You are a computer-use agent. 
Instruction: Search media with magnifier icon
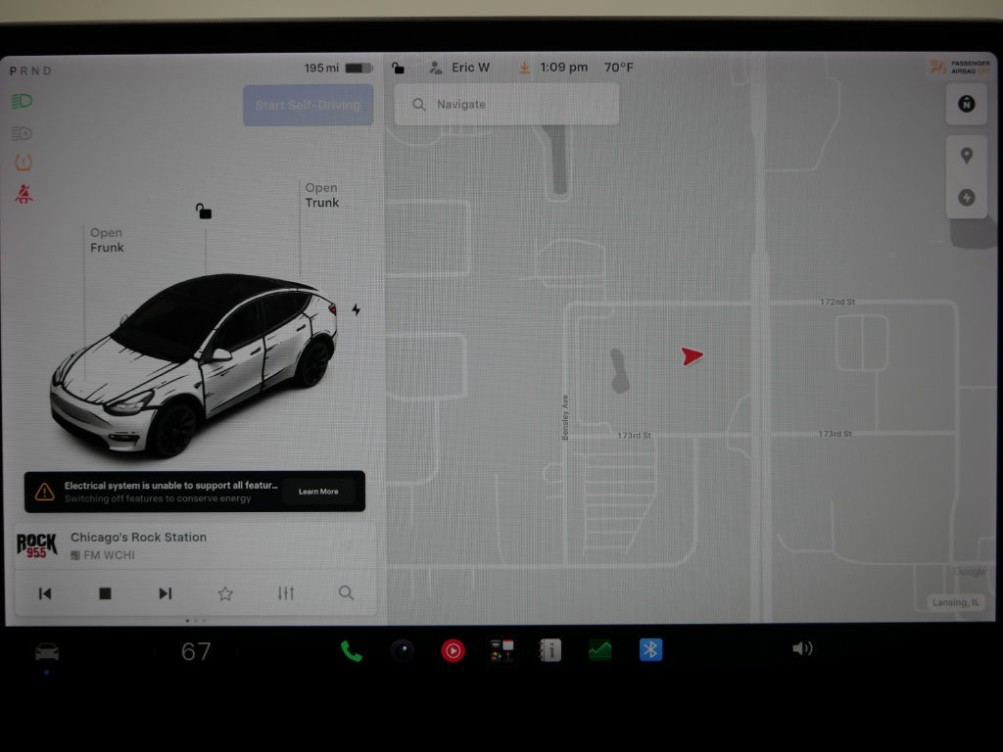point(346,592)
